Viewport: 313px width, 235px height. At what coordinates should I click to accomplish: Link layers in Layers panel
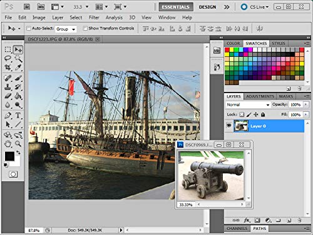(236, 220)
